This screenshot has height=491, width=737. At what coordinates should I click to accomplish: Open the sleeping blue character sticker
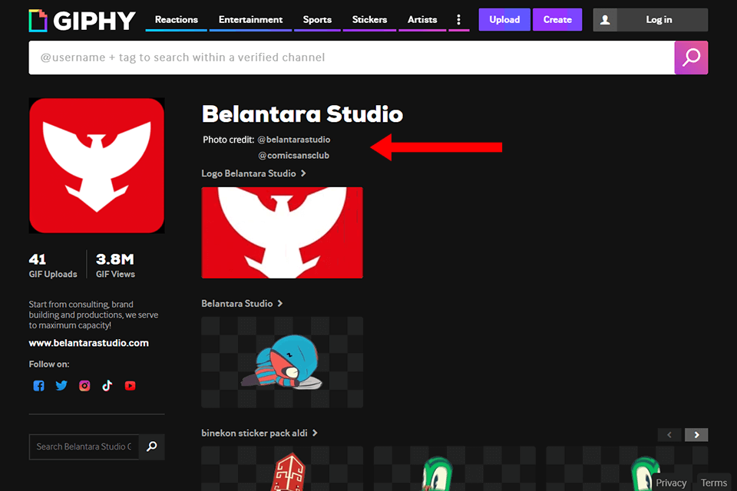pos(282,362)
